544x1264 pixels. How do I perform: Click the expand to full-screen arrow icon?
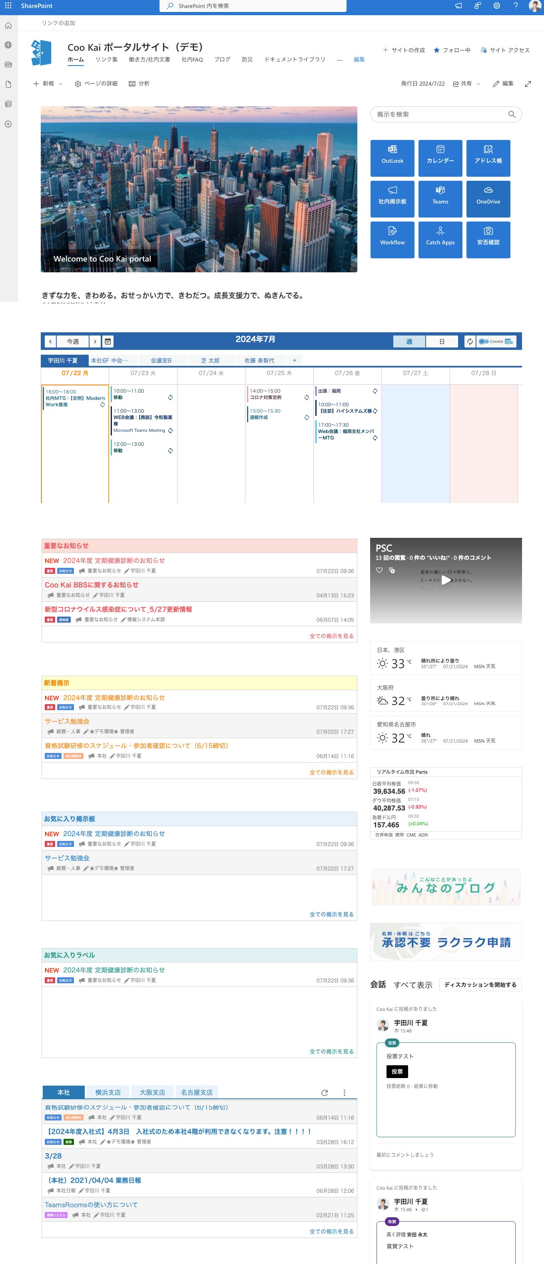coord(528,84)
